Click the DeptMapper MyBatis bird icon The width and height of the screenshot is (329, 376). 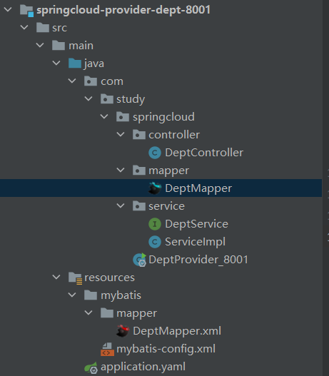coord(155,188)
